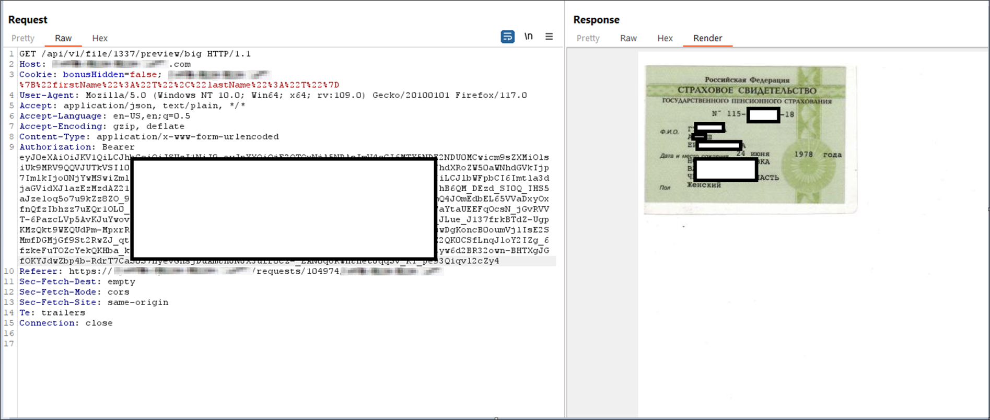The height and width of the screenshot is (420, 990).
Task: Click the User-Agent Mozilla/5.0 header line
Action: (273, 95)
